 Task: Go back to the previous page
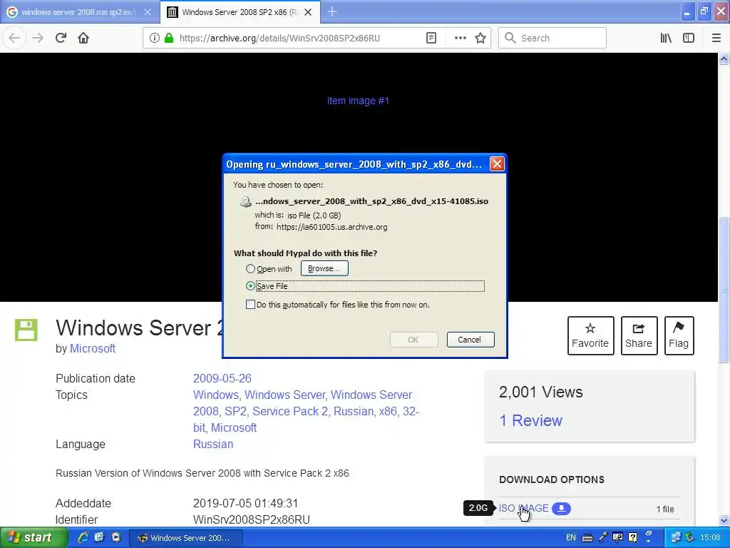tap(14, 38)
